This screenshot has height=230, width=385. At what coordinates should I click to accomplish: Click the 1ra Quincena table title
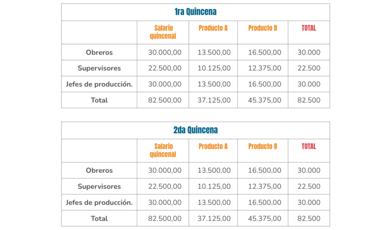(x=196, y=12)
